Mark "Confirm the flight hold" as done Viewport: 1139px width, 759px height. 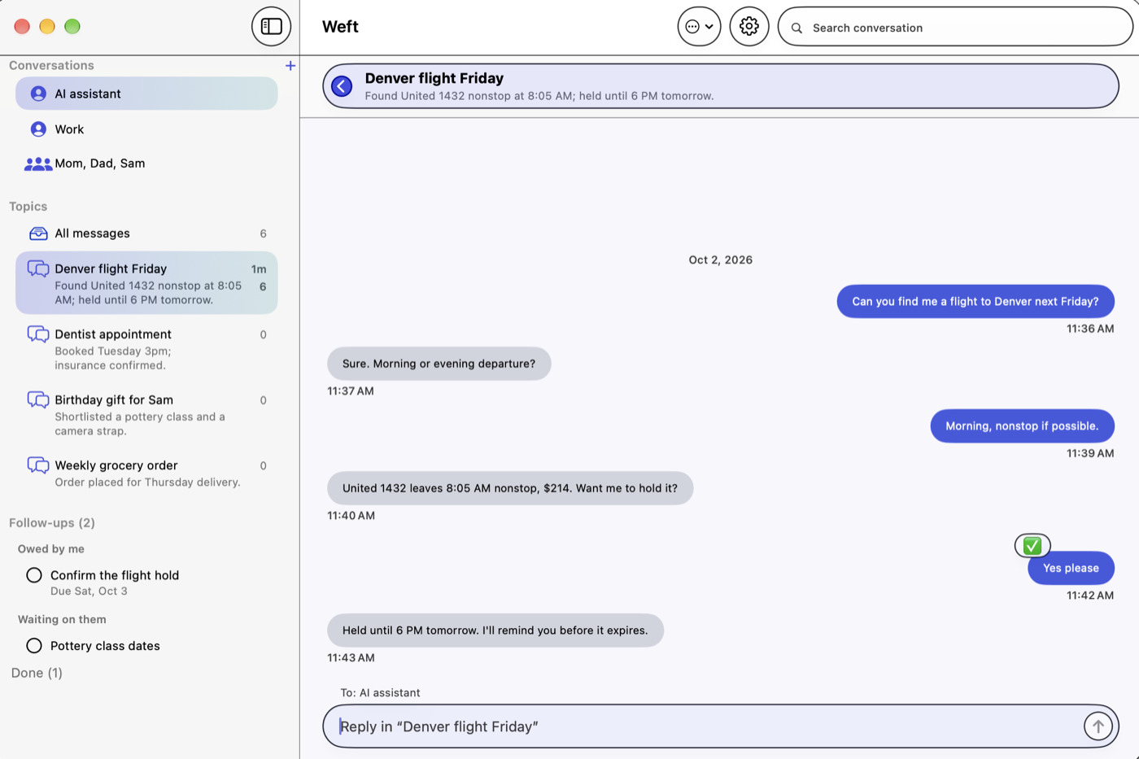click(34, 575)
